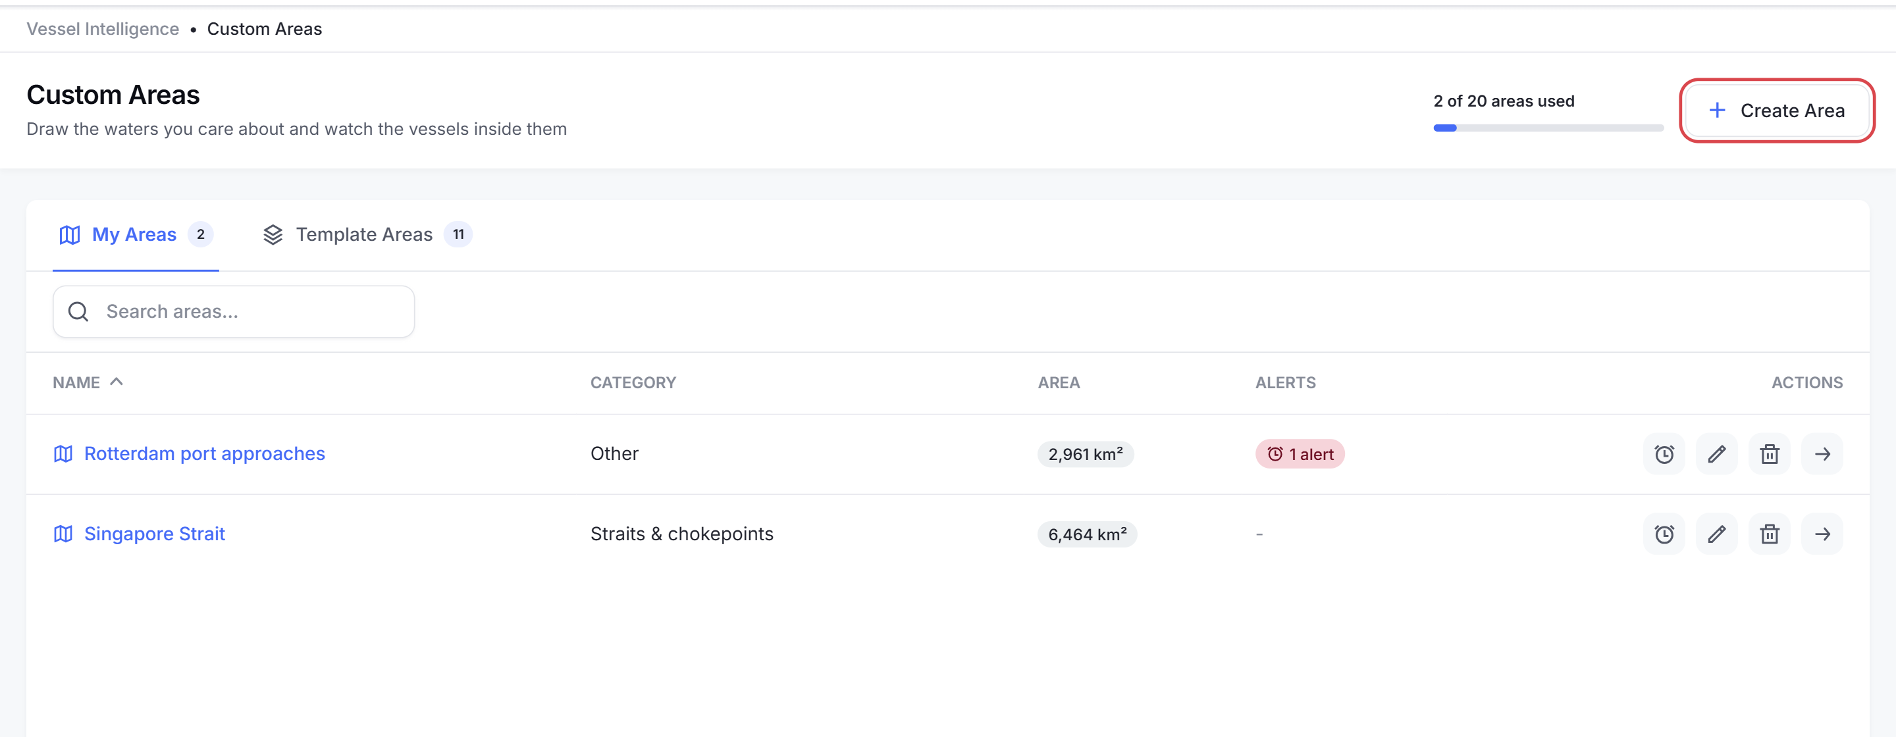Screen dimensions: 1896x737
Task: Click the Create Area button
Action: 1777,111
